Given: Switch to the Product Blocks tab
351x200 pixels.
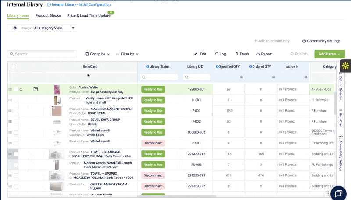Looking at the screenshot, I should [x=48, y=15].
